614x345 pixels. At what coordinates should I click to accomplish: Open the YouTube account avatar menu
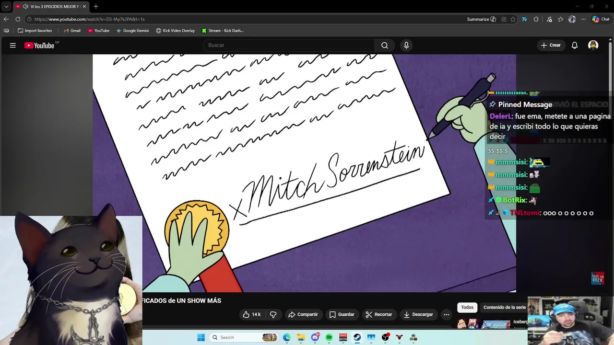click(593, 45)
